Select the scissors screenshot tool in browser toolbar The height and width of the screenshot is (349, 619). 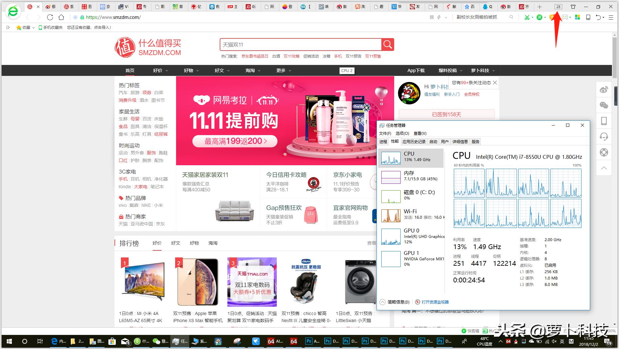pyautogui.click(x=527, y=17)
